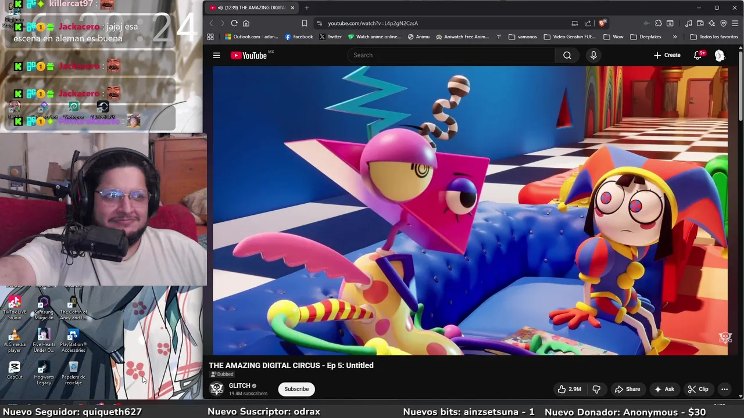Open a new browser tab

click(306, 8)
